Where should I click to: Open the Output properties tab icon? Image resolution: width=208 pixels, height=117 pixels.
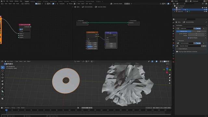pyautogui.click(x=173, y=28)
